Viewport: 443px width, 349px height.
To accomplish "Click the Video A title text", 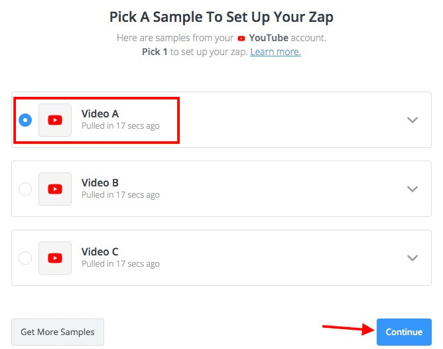I will [x=100, y=113].
